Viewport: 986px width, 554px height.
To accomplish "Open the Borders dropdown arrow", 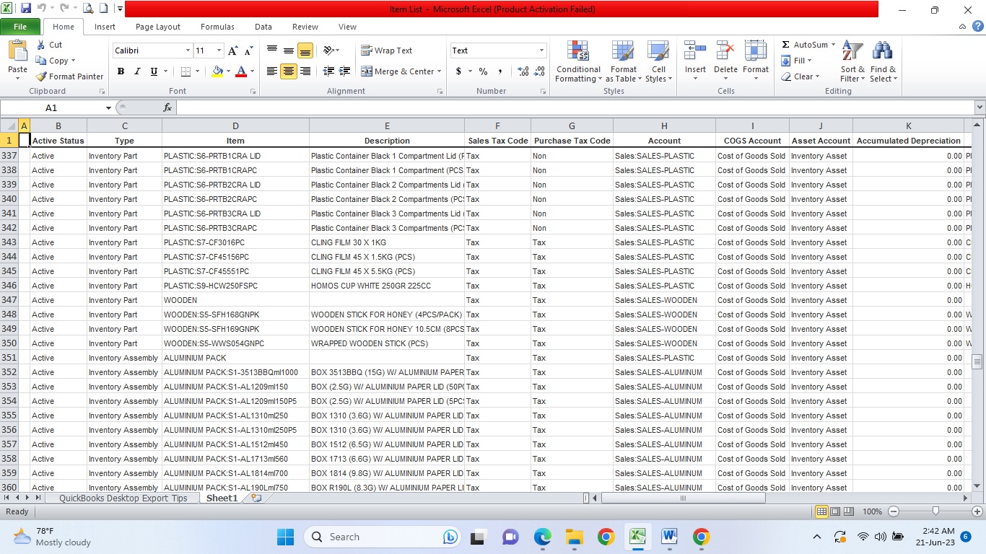I will point(197,71).
